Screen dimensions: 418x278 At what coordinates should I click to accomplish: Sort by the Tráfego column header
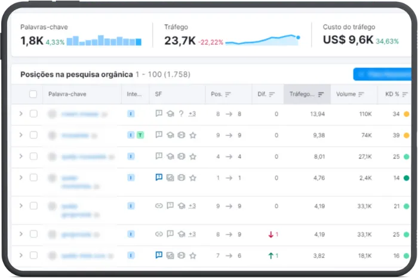pos(307,94)
